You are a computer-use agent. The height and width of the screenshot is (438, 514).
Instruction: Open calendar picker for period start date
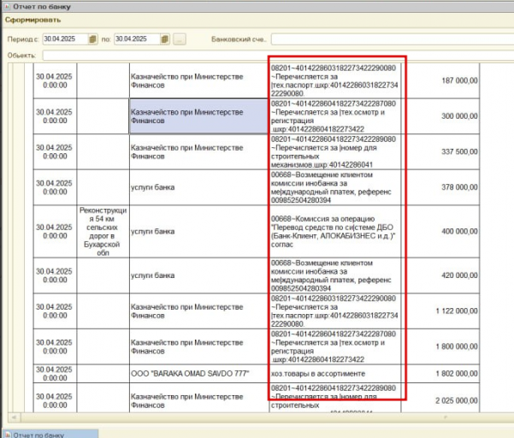pos(93,39)
